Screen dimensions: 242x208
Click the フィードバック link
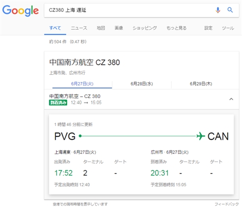pos(227,204)
